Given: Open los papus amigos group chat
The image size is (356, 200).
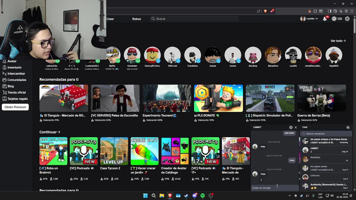Looking at the screenshot, I should coord(325,141).
